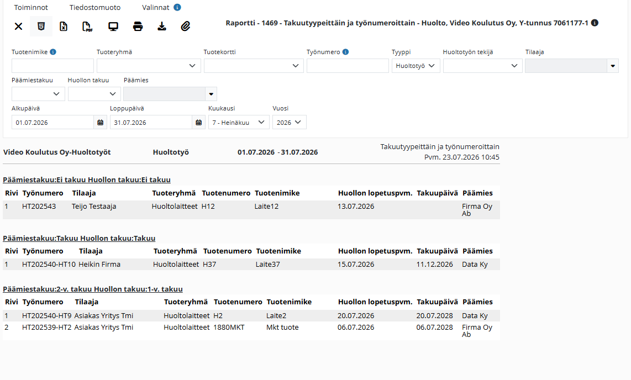The width and height of the screenshot is (631, 380).
Task: Select work number HT202540-HT10
Action: coord(49,264)
